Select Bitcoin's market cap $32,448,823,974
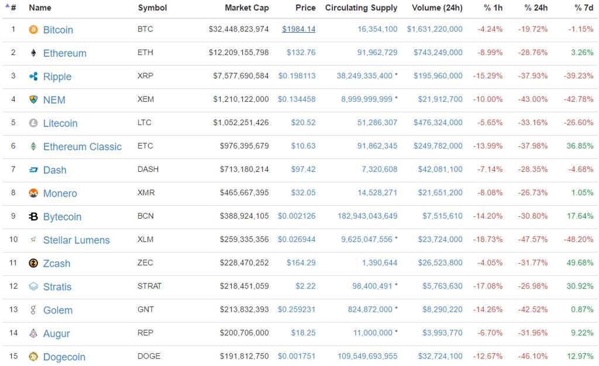This screenshot has width=599, height=366. (239, 29)
